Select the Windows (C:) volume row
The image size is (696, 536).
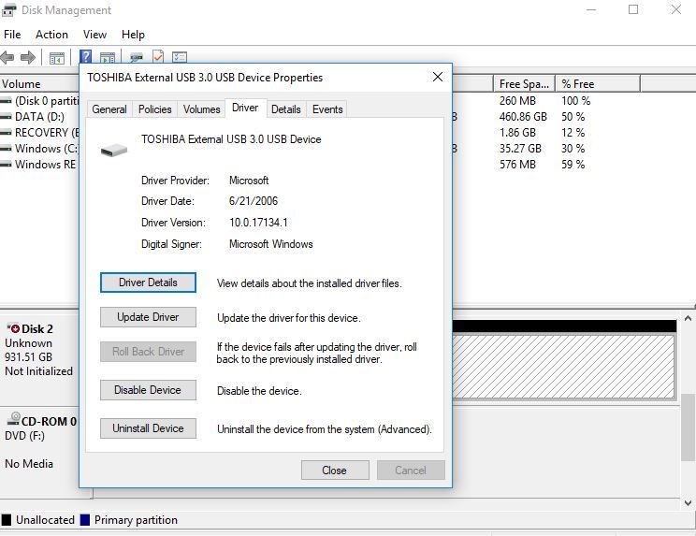click(39, 149)
